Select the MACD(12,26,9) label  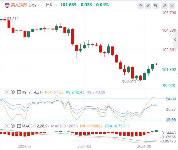(x=35, y=126)
